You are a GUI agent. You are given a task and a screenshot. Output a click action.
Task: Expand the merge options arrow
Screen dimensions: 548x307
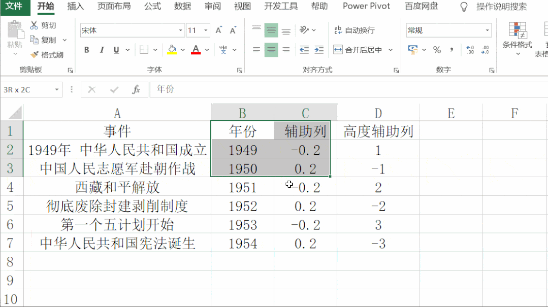point(391,50)
